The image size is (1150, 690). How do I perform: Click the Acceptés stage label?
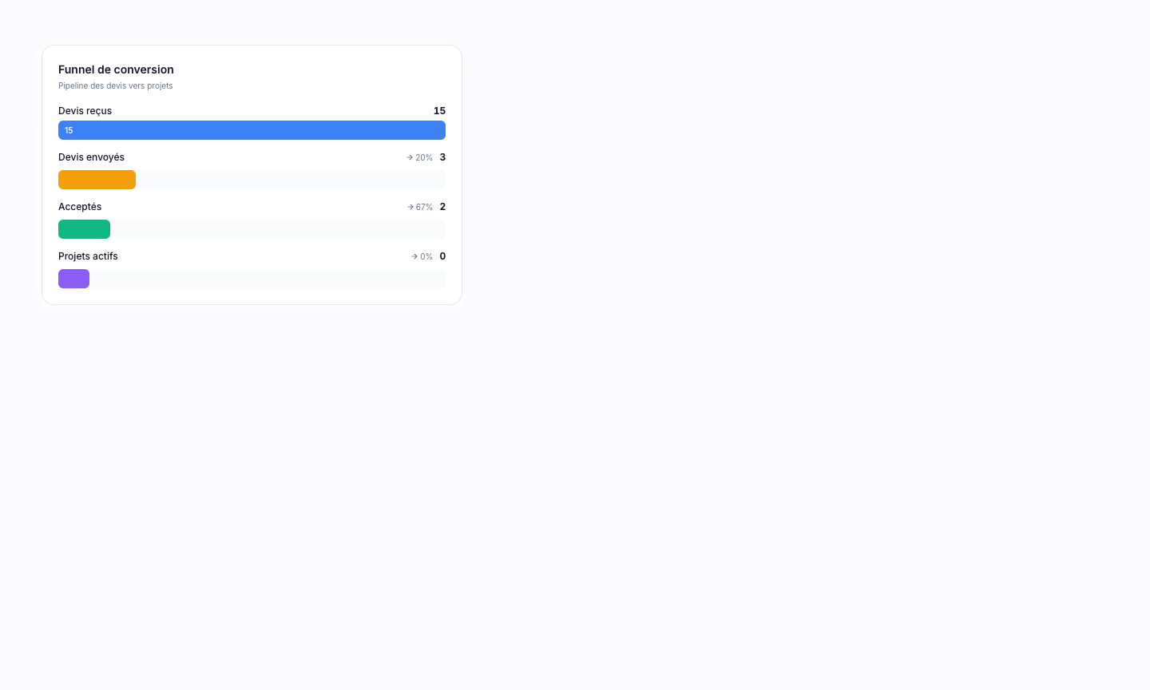click(80, 207)
